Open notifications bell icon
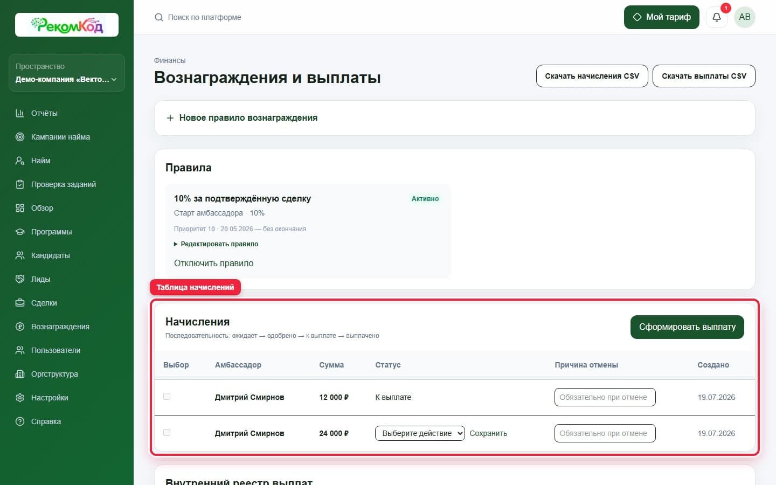The height and width of the screenshot is (485, 776). coord(717,17)
